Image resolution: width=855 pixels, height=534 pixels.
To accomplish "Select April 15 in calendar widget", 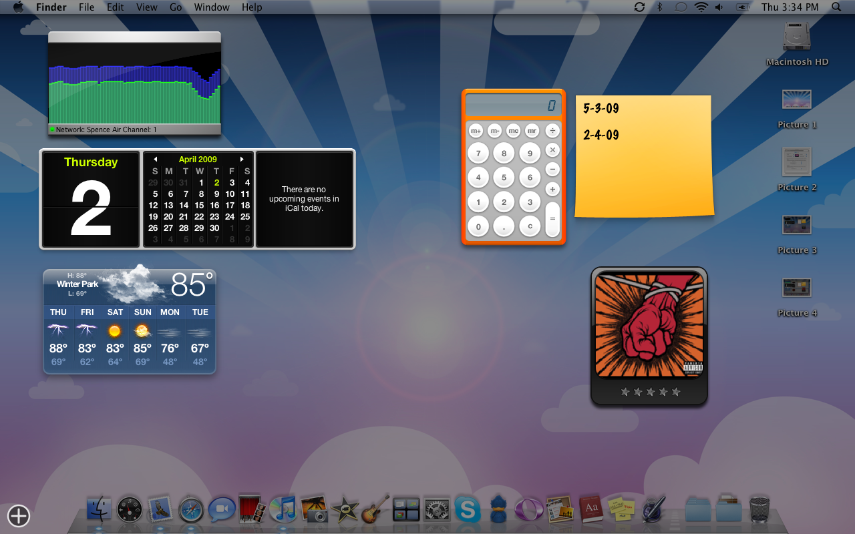I will [199, 206].
